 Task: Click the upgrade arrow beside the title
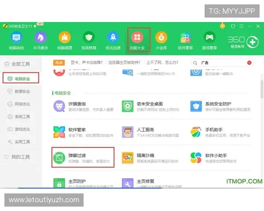[x=35, y=26]
